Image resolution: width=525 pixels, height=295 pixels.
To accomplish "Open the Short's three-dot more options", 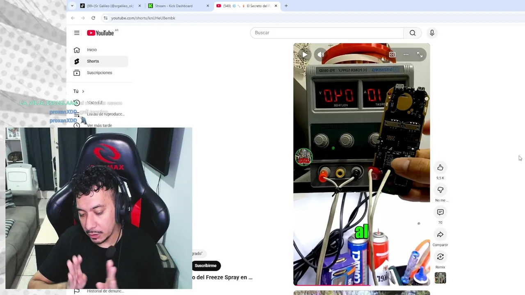I will (406, 54).
